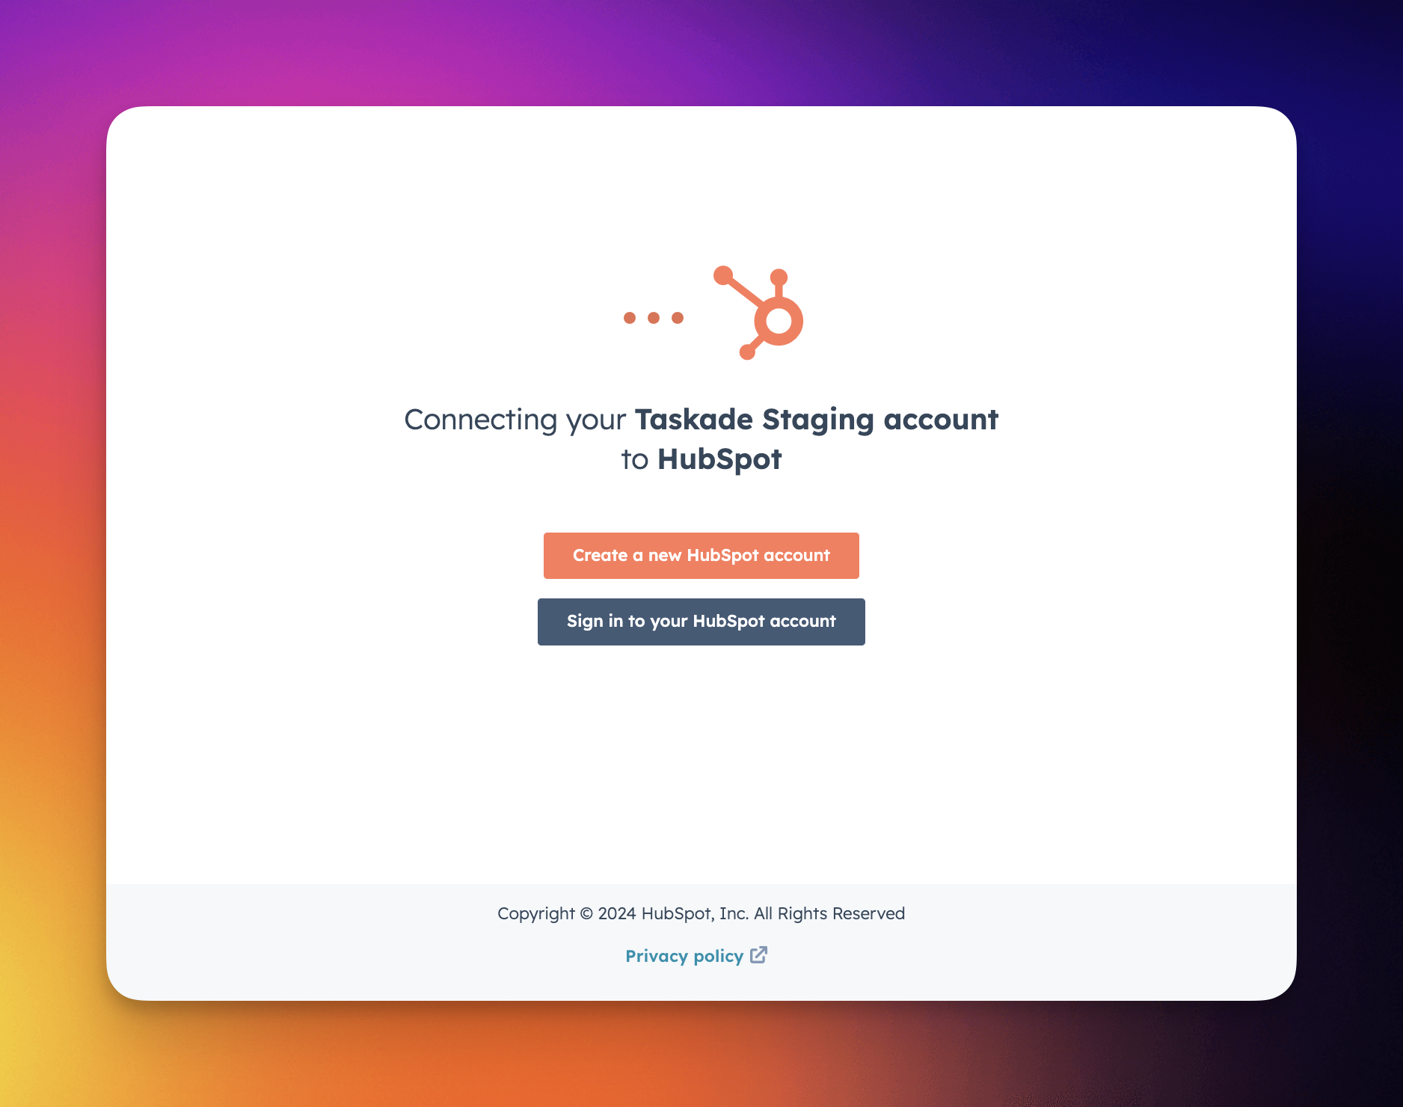Click the bold "HubSpot" word in heading
This screenshot has width=1403, height=1107.
(719, 459)
